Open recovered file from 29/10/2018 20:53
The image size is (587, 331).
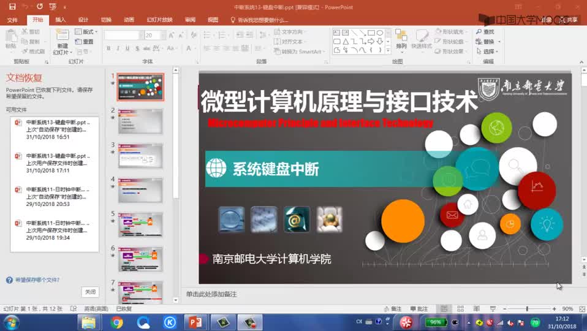pos(55,197)
